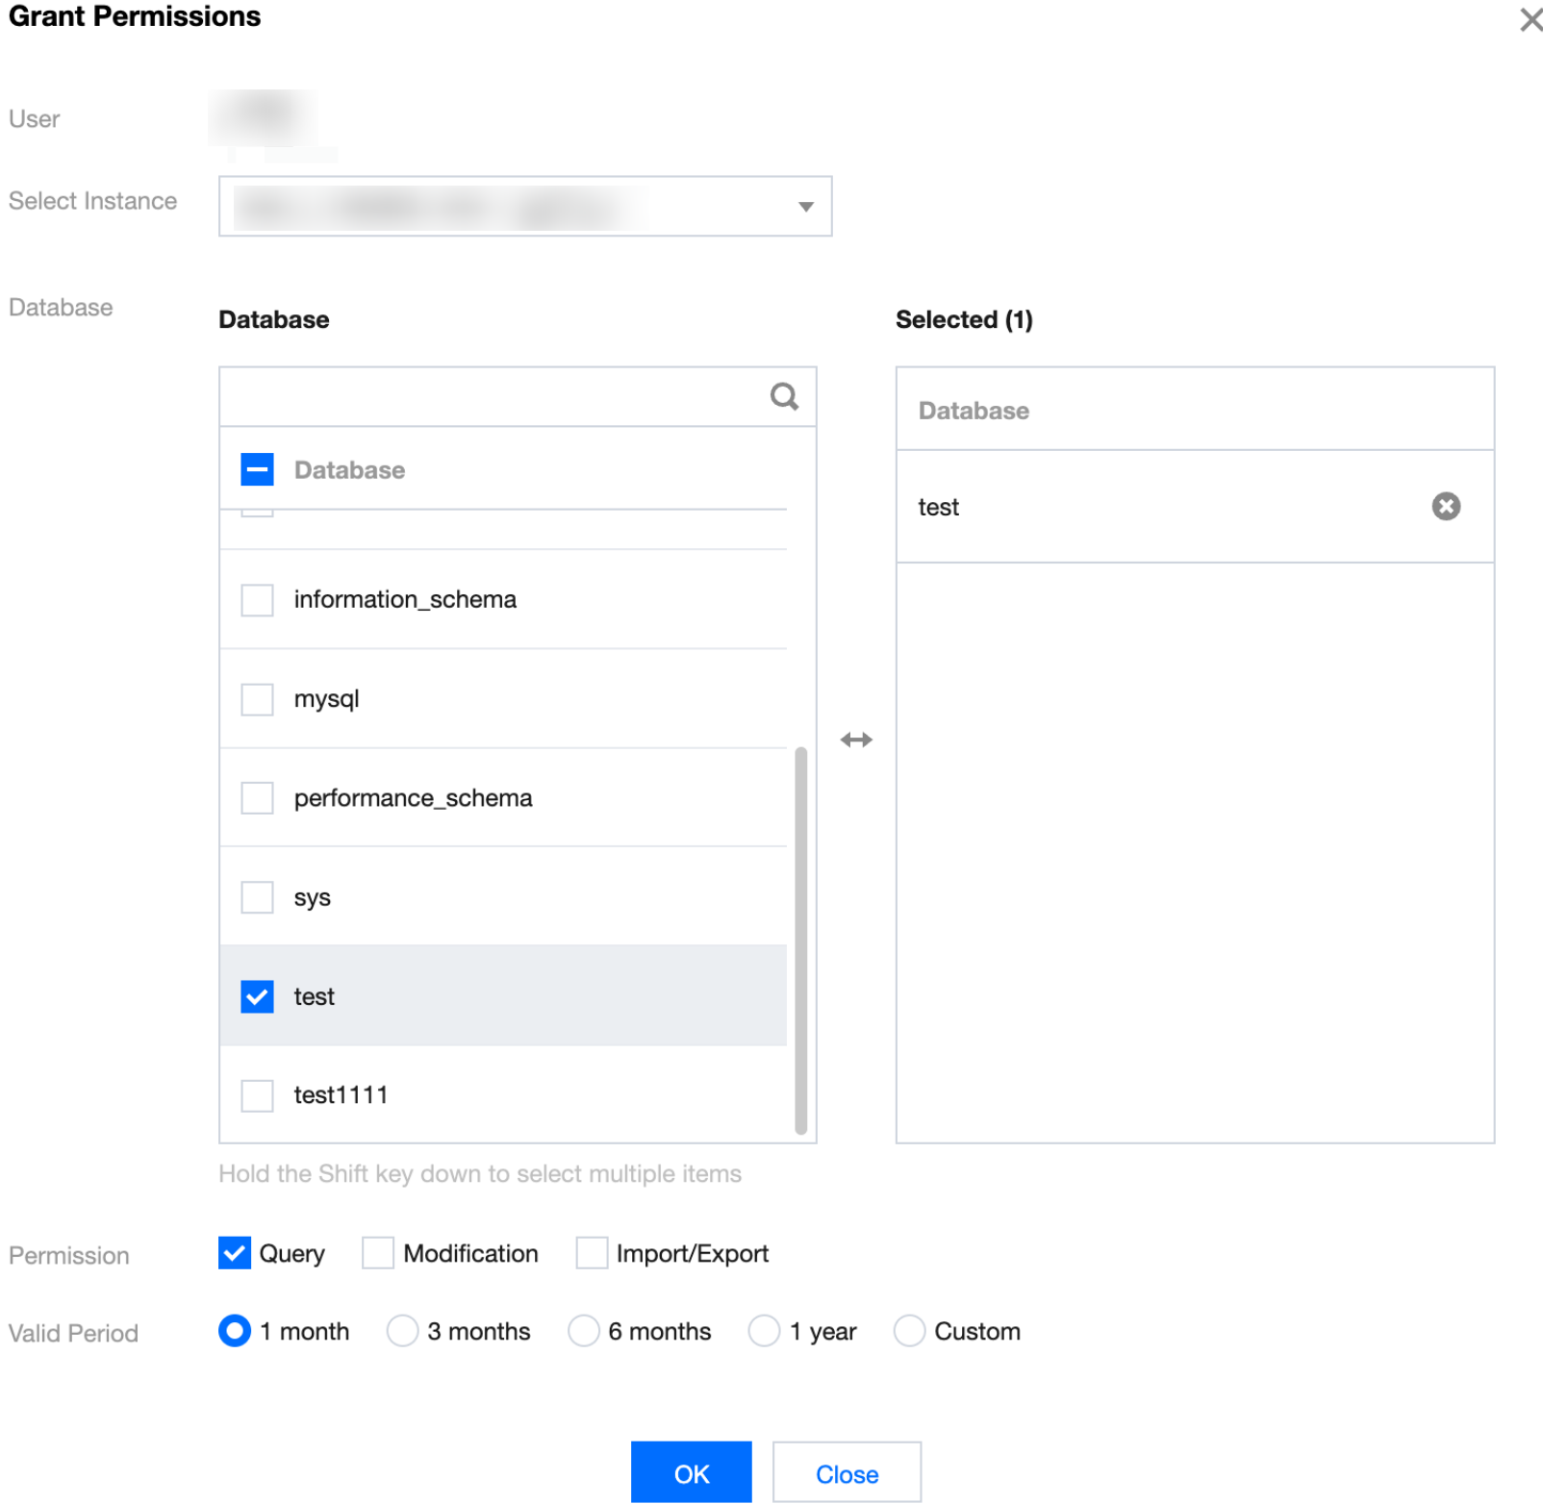
Task: Select the Custom valid period option
Action: point(909,1331)
